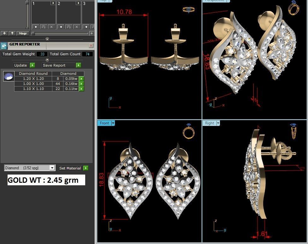308x244 pixels.
Task: Open the Front viewport dropdown arrow
Action: (113, 123)
